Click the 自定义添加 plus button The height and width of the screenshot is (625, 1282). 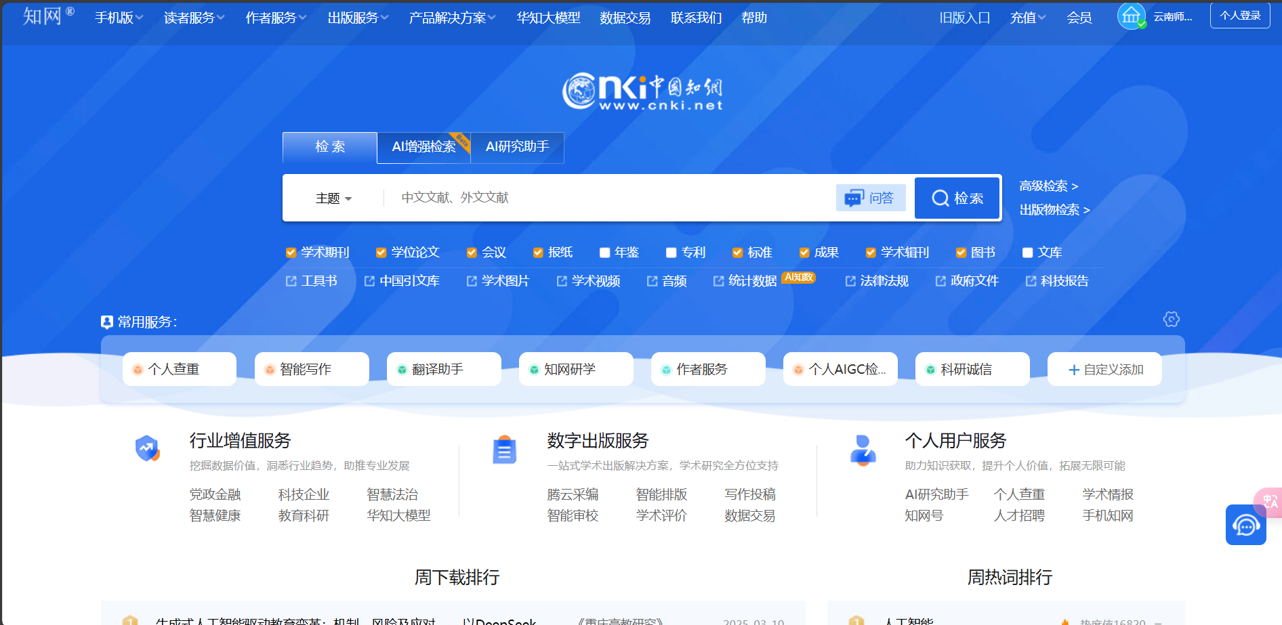(x=1104, y=369)
